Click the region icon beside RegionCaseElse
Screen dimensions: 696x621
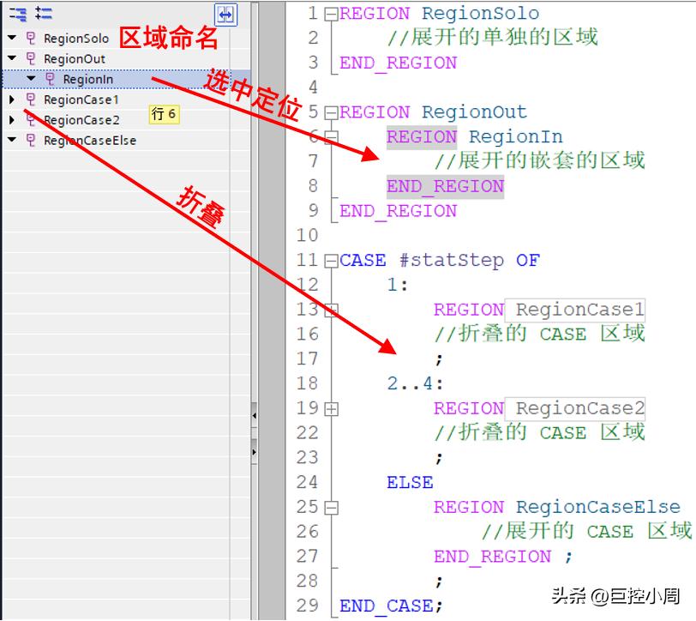(31, 140)
